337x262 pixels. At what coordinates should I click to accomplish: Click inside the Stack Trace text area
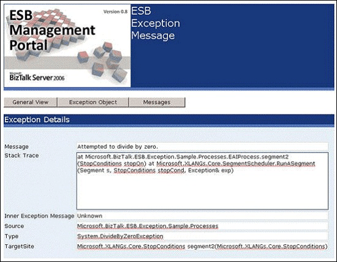202,181
